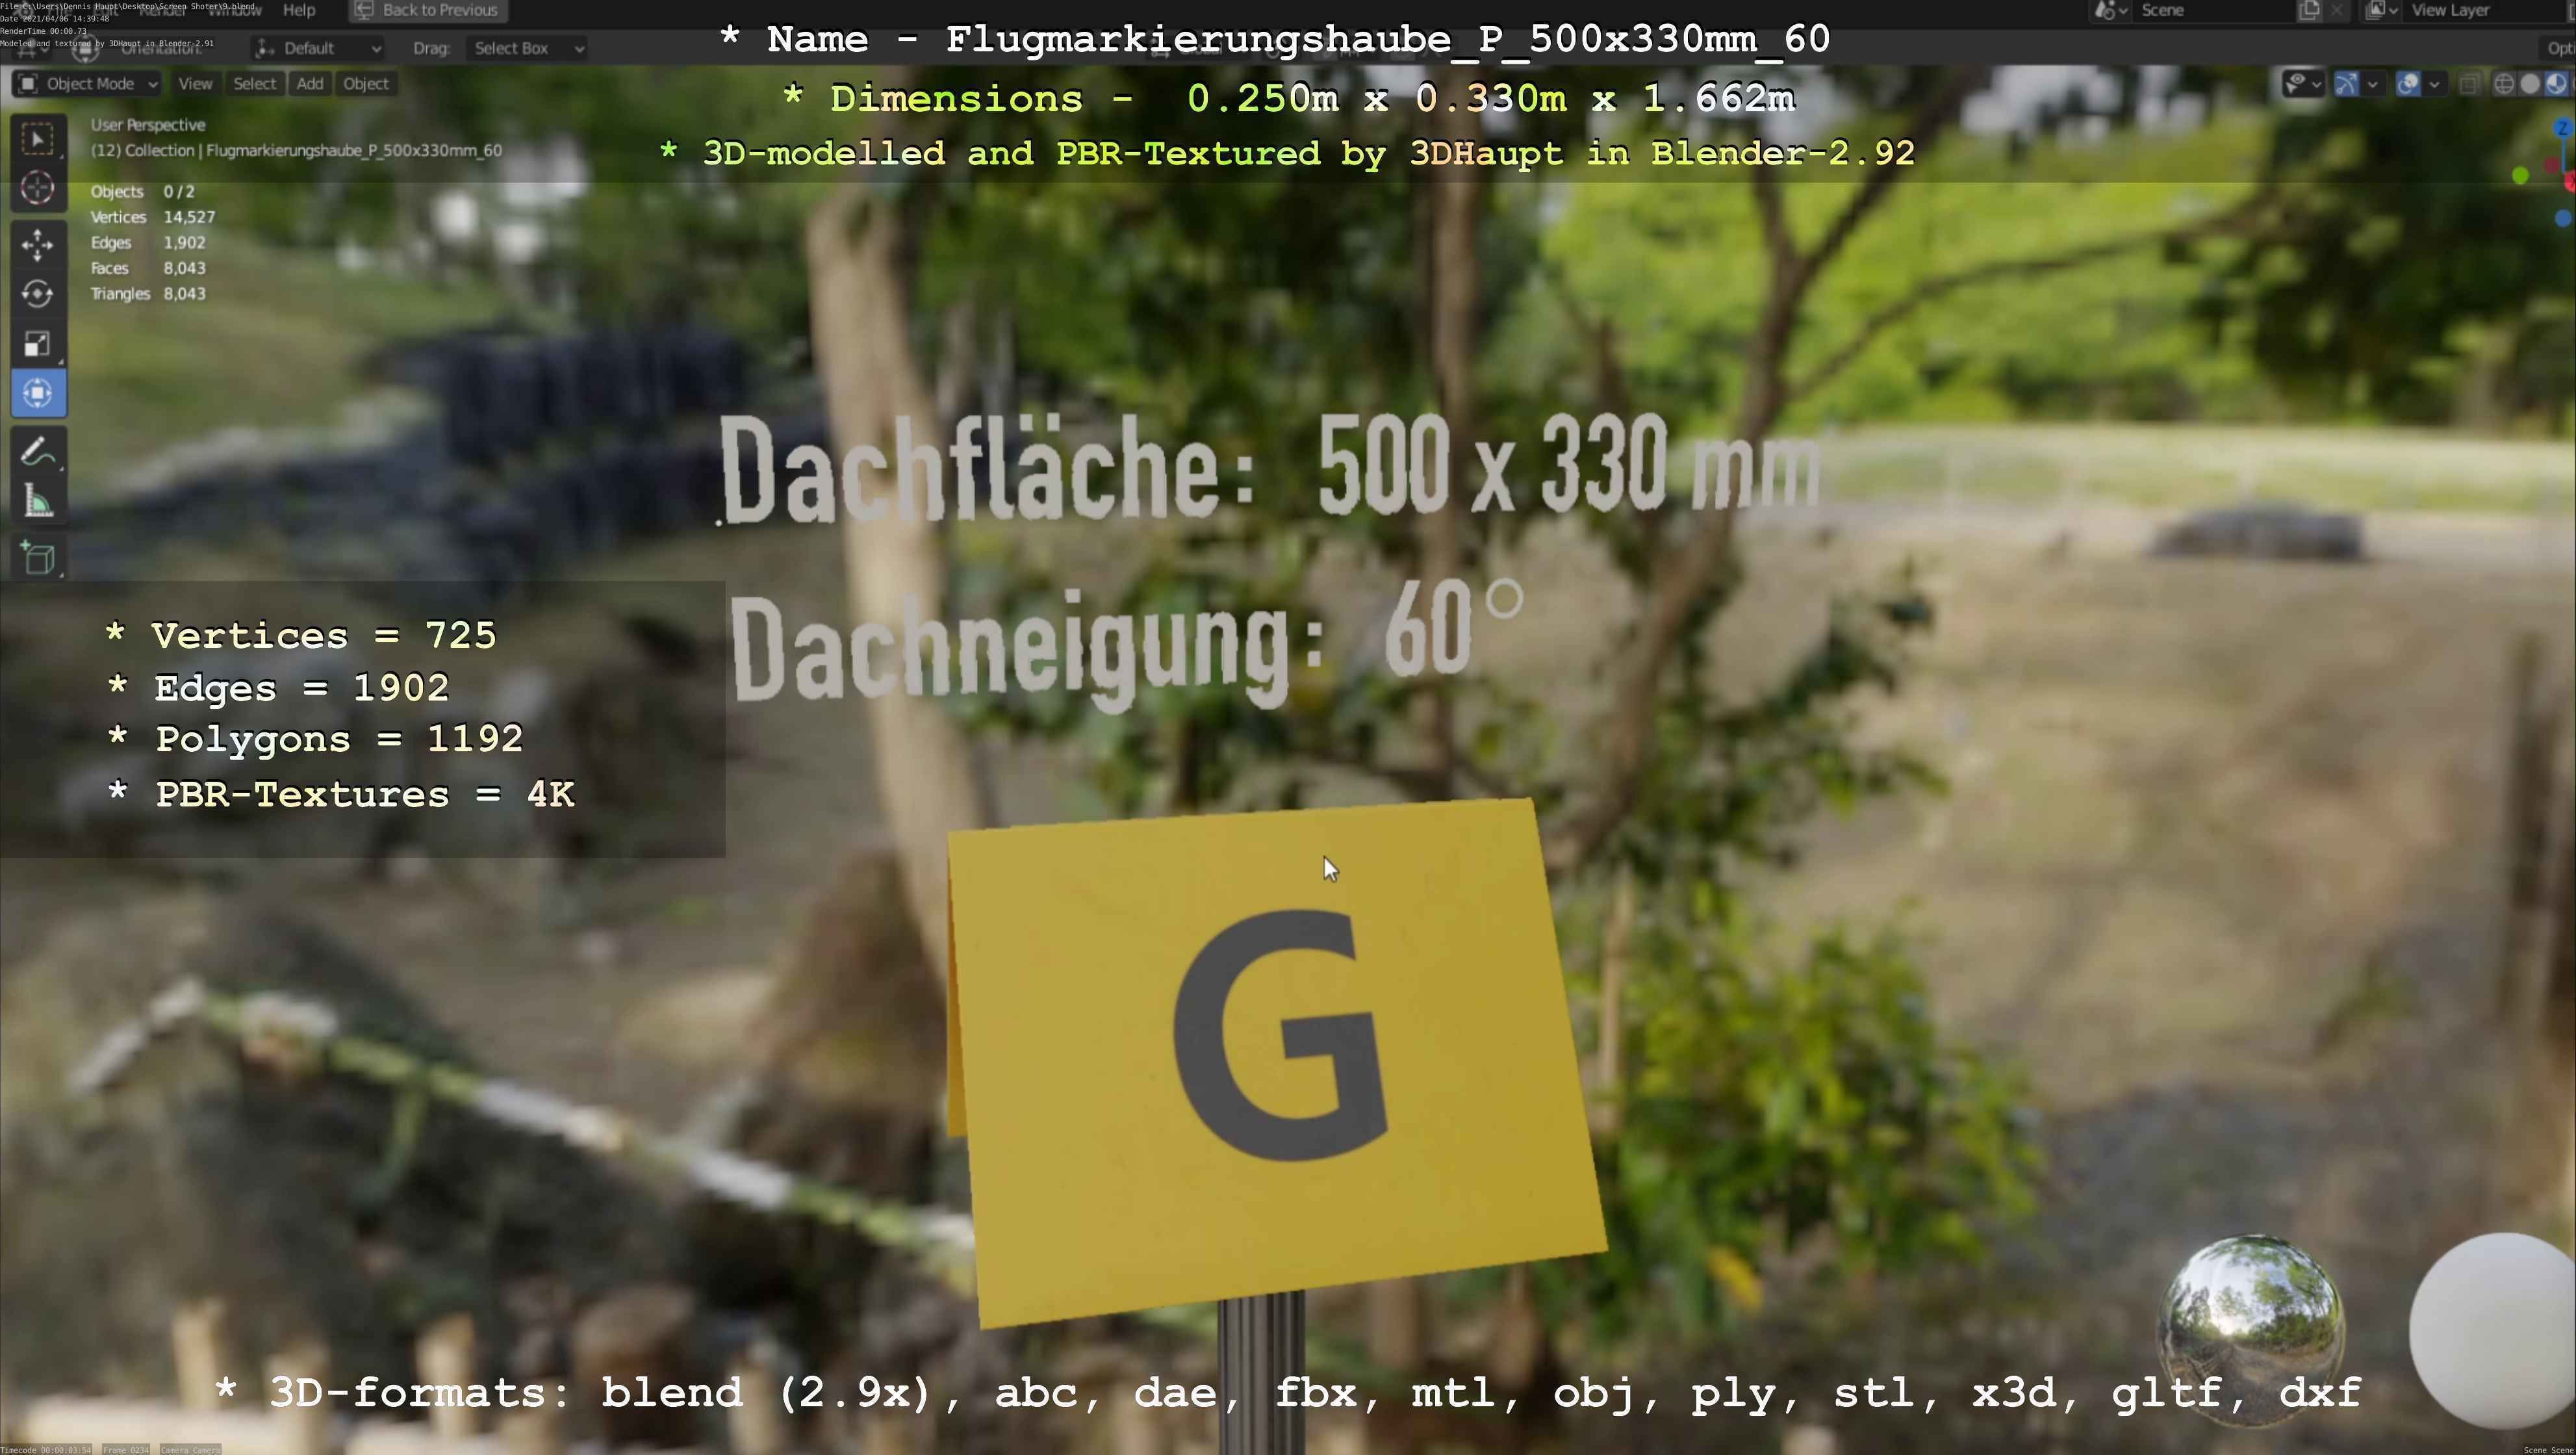Select the Add Cube tool
The width and height of the screenshot is (2576, 1455).
tap(38, 558)
